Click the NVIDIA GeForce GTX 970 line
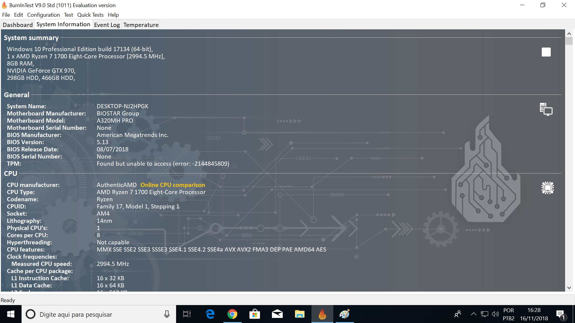The width and height of the screenshot is (575, 323). point(41,71)
